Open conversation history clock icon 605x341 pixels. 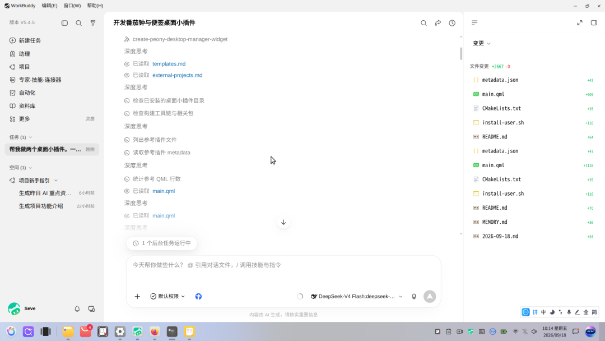[x=452, y=23]
